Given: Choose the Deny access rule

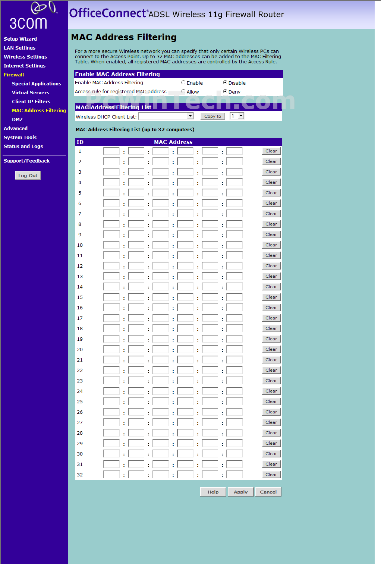Looking at the screenshot, I should [225, 91].
